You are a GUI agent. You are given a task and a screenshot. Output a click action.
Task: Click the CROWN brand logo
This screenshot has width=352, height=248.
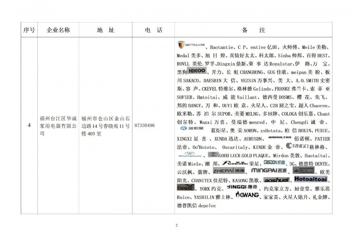pyautogui.click(x=303, y=170)
